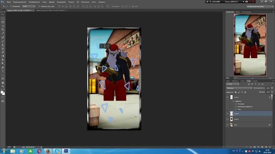
Task: Open layer filter kind dropdown
Action: [232, 84]
